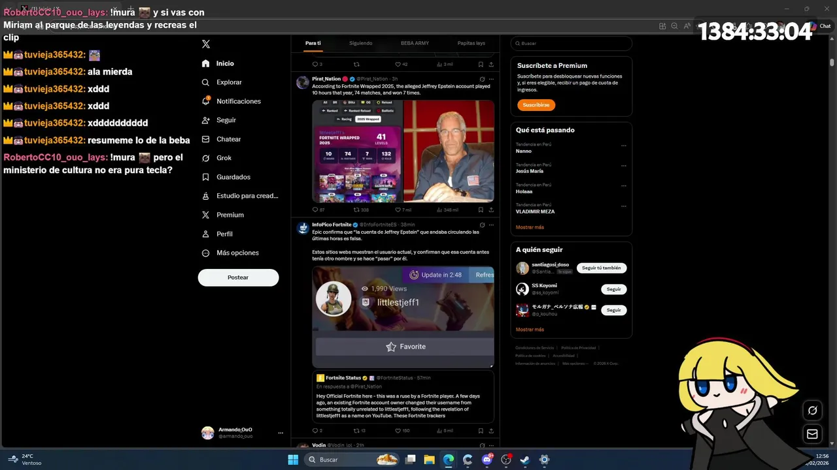The height and width of the screenshot is (470, 837).
Task: Click the X search field Buscar
Action: click(571, 43)
